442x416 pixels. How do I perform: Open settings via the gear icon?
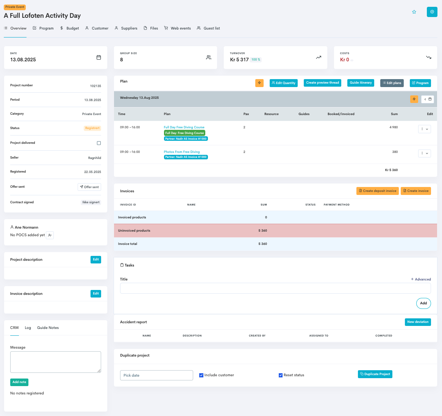point(432,12)
